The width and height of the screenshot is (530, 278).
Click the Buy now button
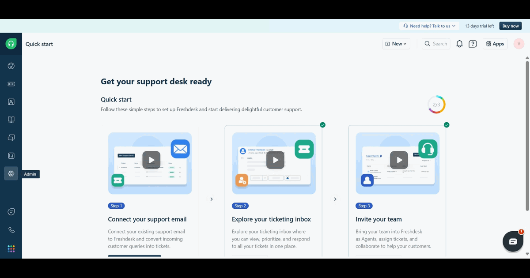[511, 26]
